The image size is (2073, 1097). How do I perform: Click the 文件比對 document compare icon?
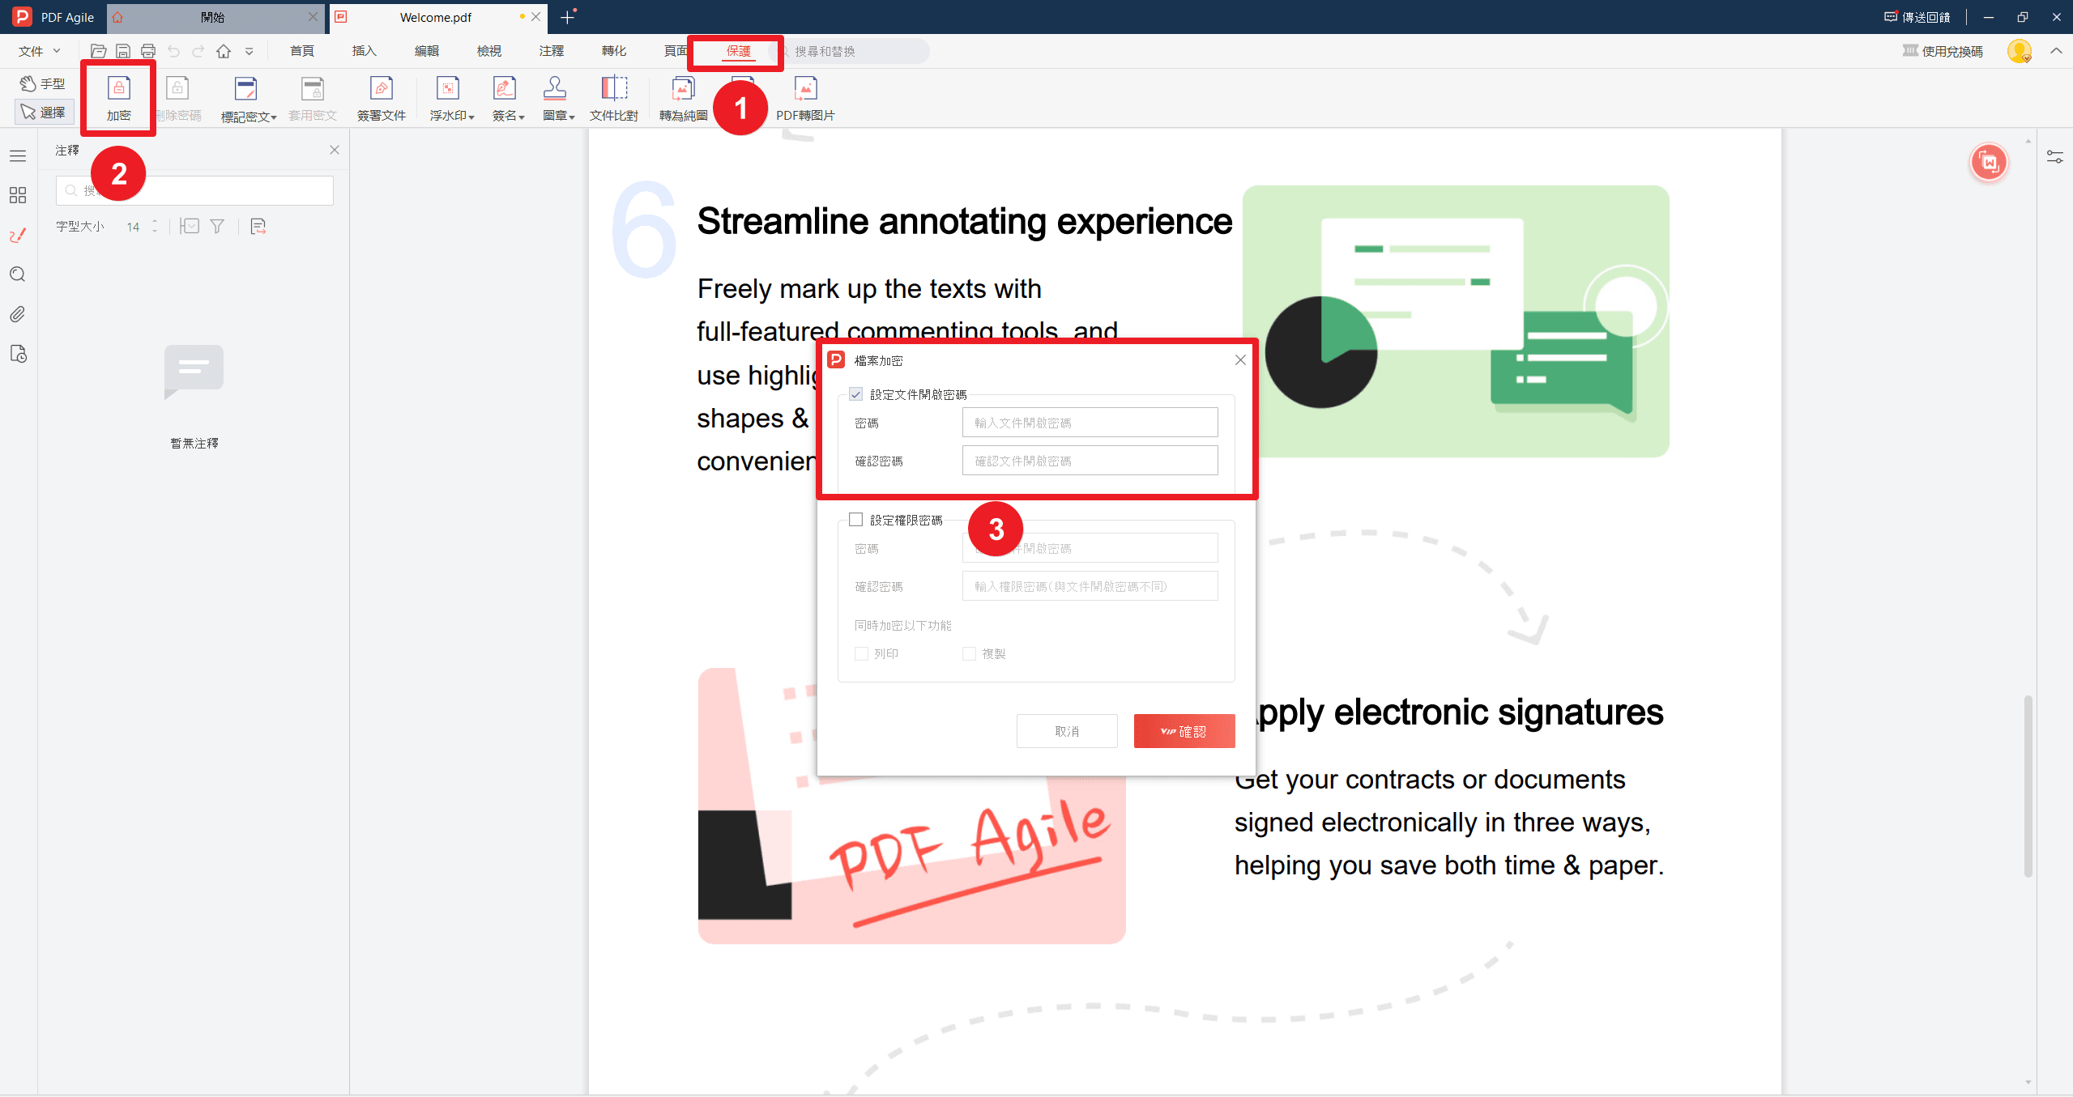[x=614, y=88]
